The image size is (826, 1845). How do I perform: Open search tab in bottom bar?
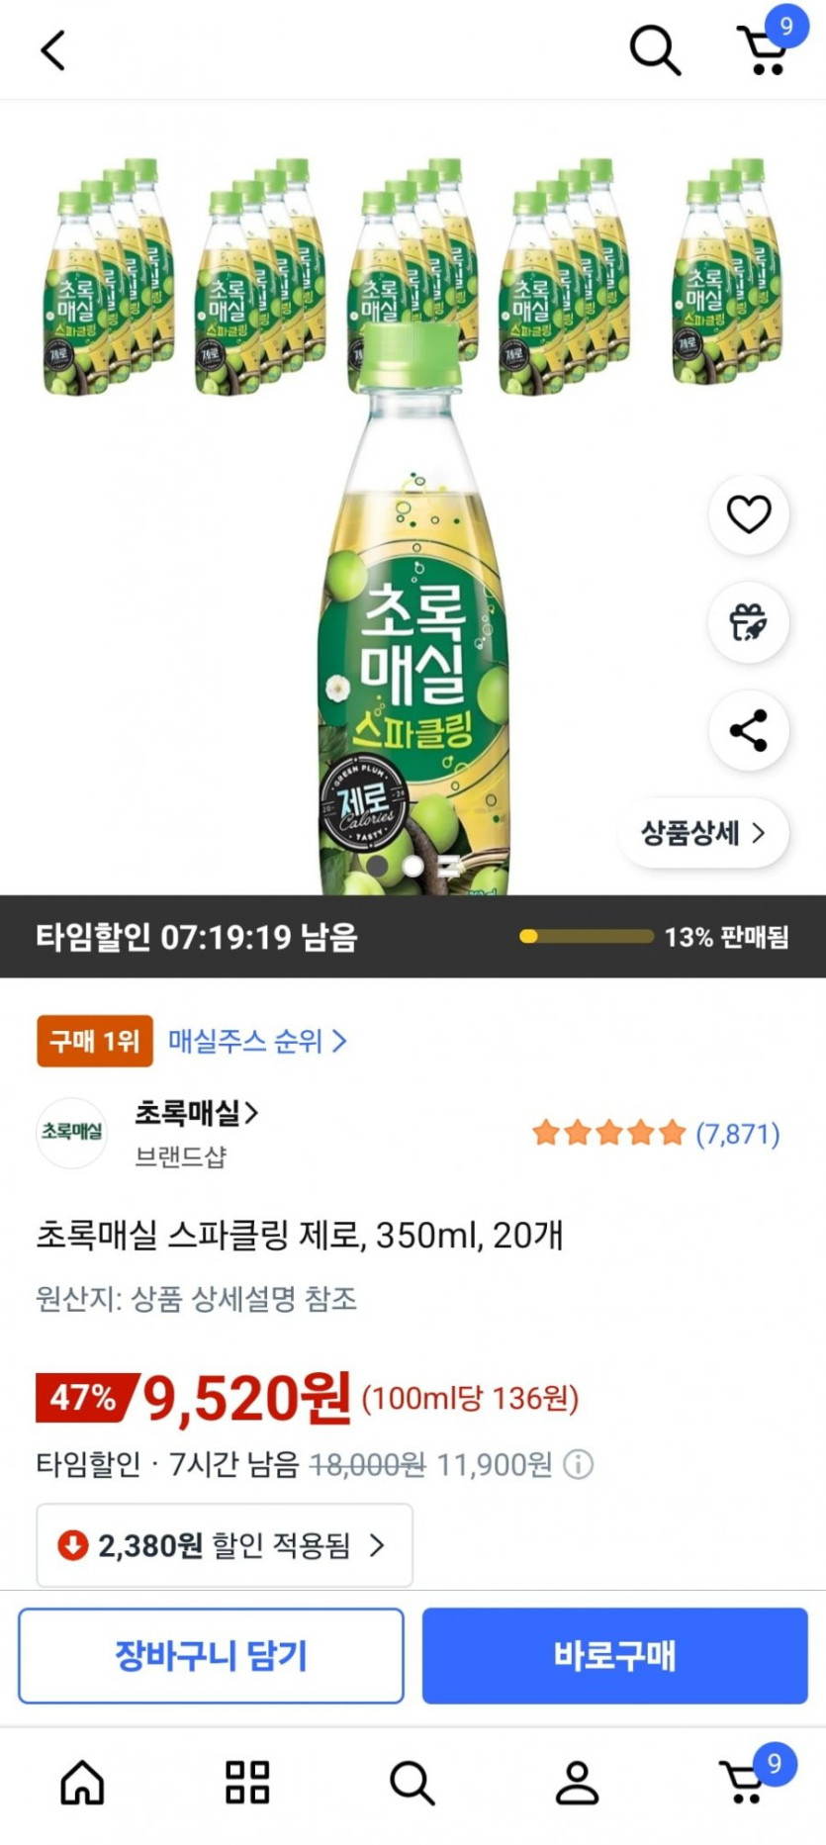(x=412, y=1783)
